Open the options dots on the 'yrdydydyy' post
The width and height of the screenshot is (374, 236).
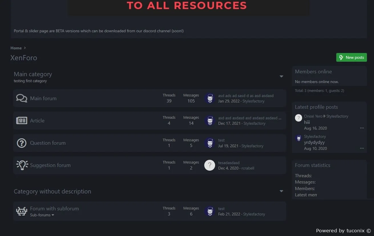[362, 148]
